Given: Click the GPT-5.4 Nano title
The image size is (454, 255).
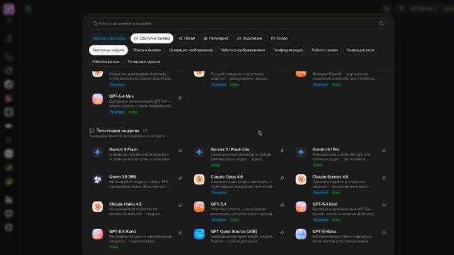Looking at the screenshot, I should [122, 231].
